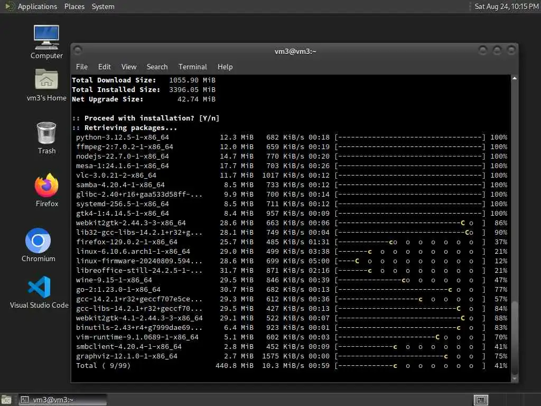Click the terminal scrollbar thumb
This screenshot has height=406, width=541.
(515, 338)
